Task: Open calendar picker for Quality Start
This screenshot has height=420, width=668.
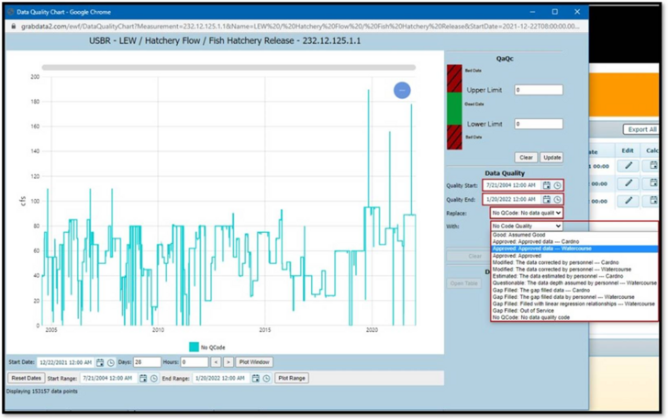Action: pyautogui.click(x=547, y=185)
